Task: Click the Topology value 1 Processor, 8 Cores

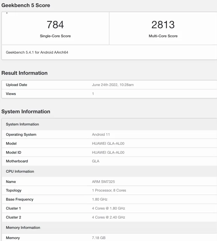Action: pos(109,190)
